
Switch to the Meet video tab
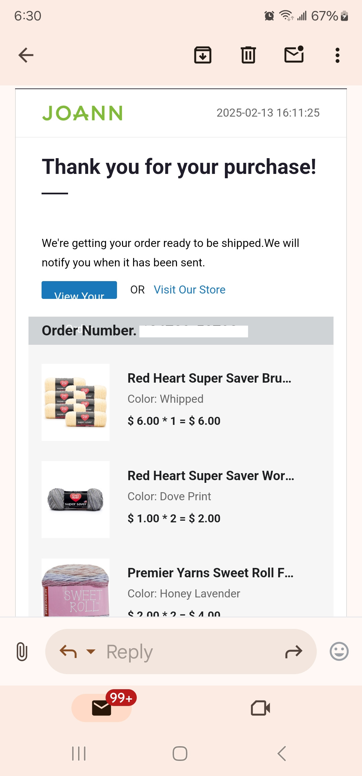[x=260, y=708]
